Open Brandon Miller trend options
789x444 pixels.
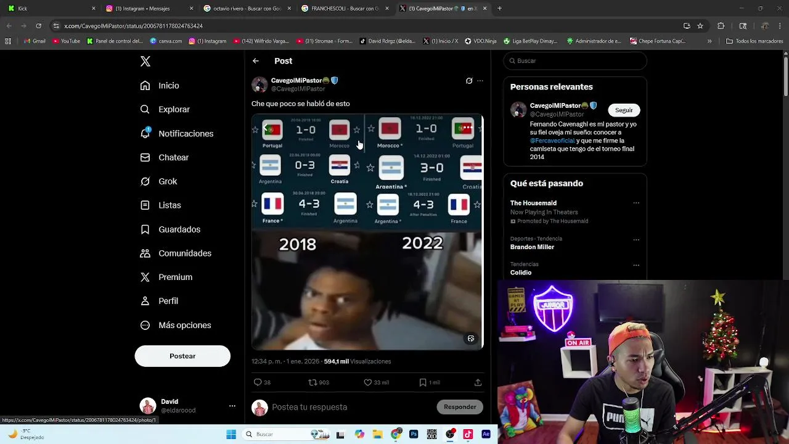(636, 240)
